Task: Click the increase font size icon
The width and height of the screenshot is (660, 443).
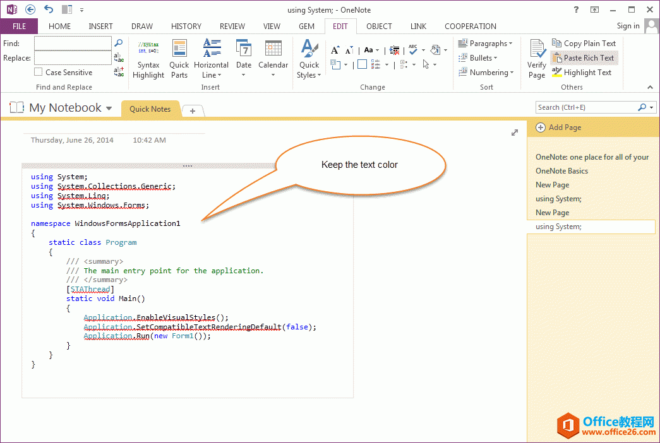Action: point(335,50)
